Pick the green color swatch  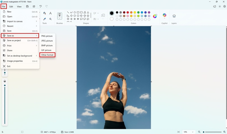pos(138,13)
